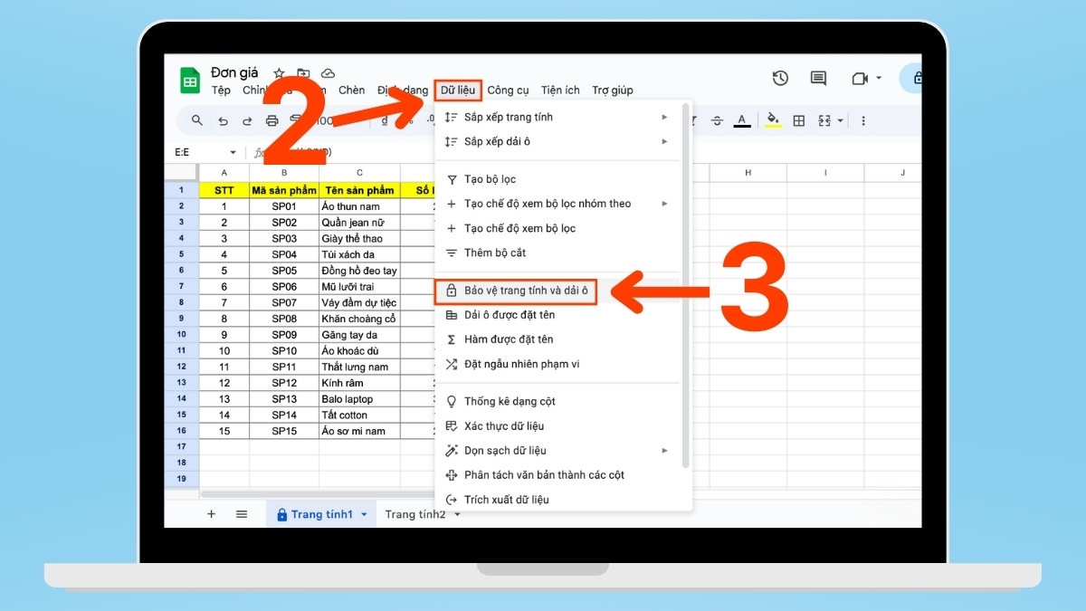1086x611 pixels.
Task: Select column H header
Action: click(748, 173)
